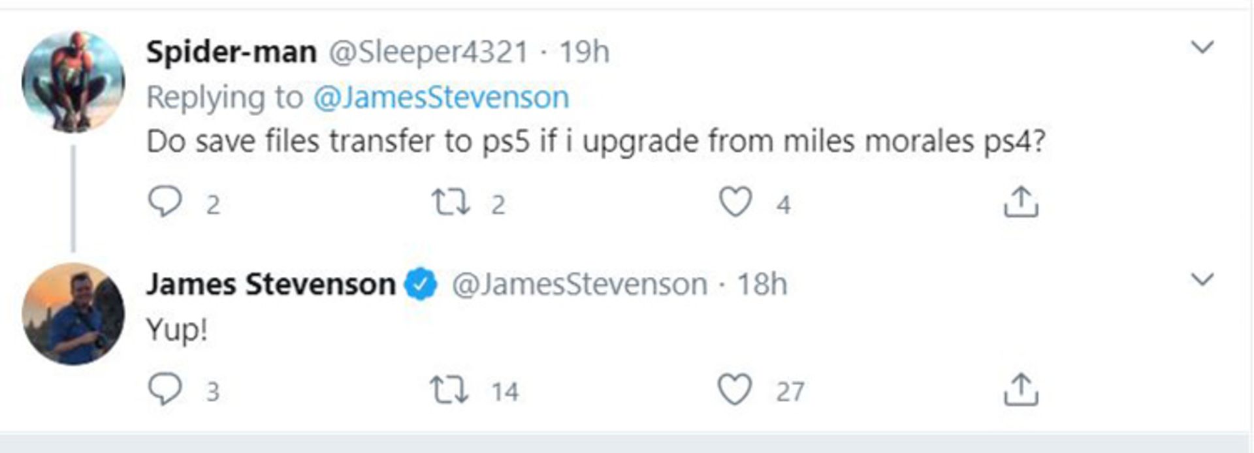Screen dimensions: 1254x453
Task: Expand more options chevron on Spider-man's tweet
Action: (x=1202, y=47)
